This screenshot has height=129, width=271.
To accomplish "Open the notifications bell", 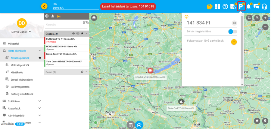I will (x=249, y=6).
